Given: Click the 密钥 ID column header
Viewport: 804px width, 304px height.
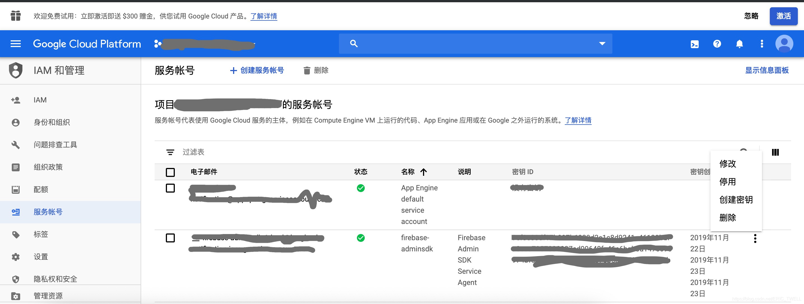Looking at the screenshot, I should [522, 172].
